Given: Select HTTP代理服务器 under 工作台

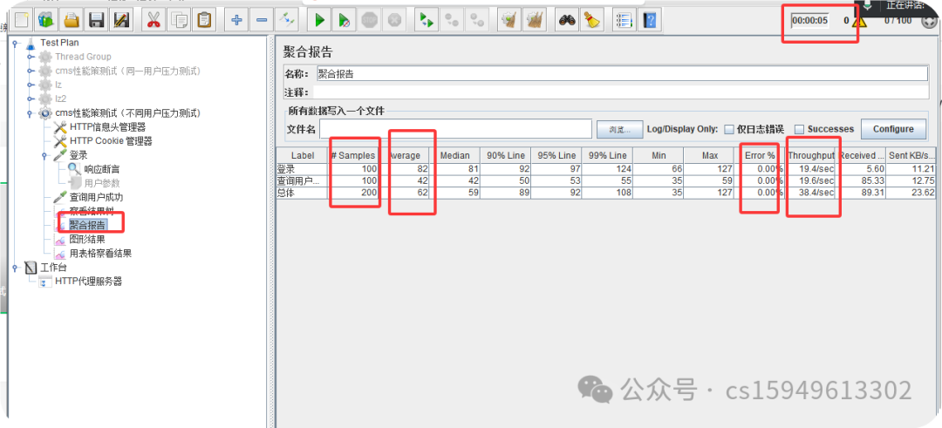Looking at the screenshot, I should pos(88,281).
